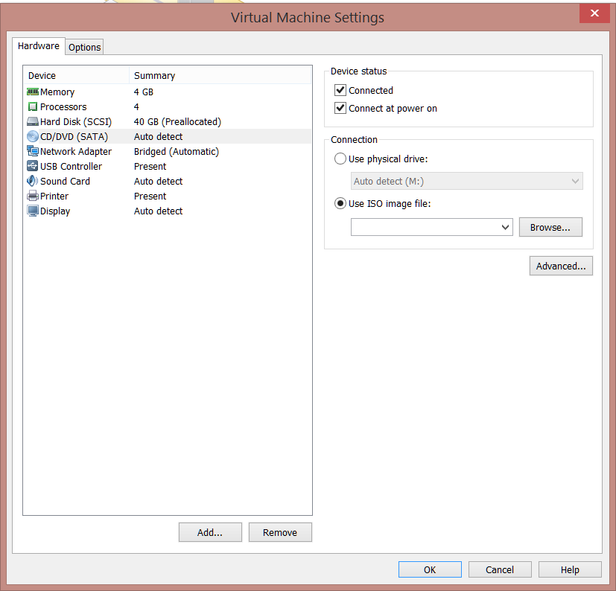
Task: Open Help for VM settings
Action: click(570, 569)
